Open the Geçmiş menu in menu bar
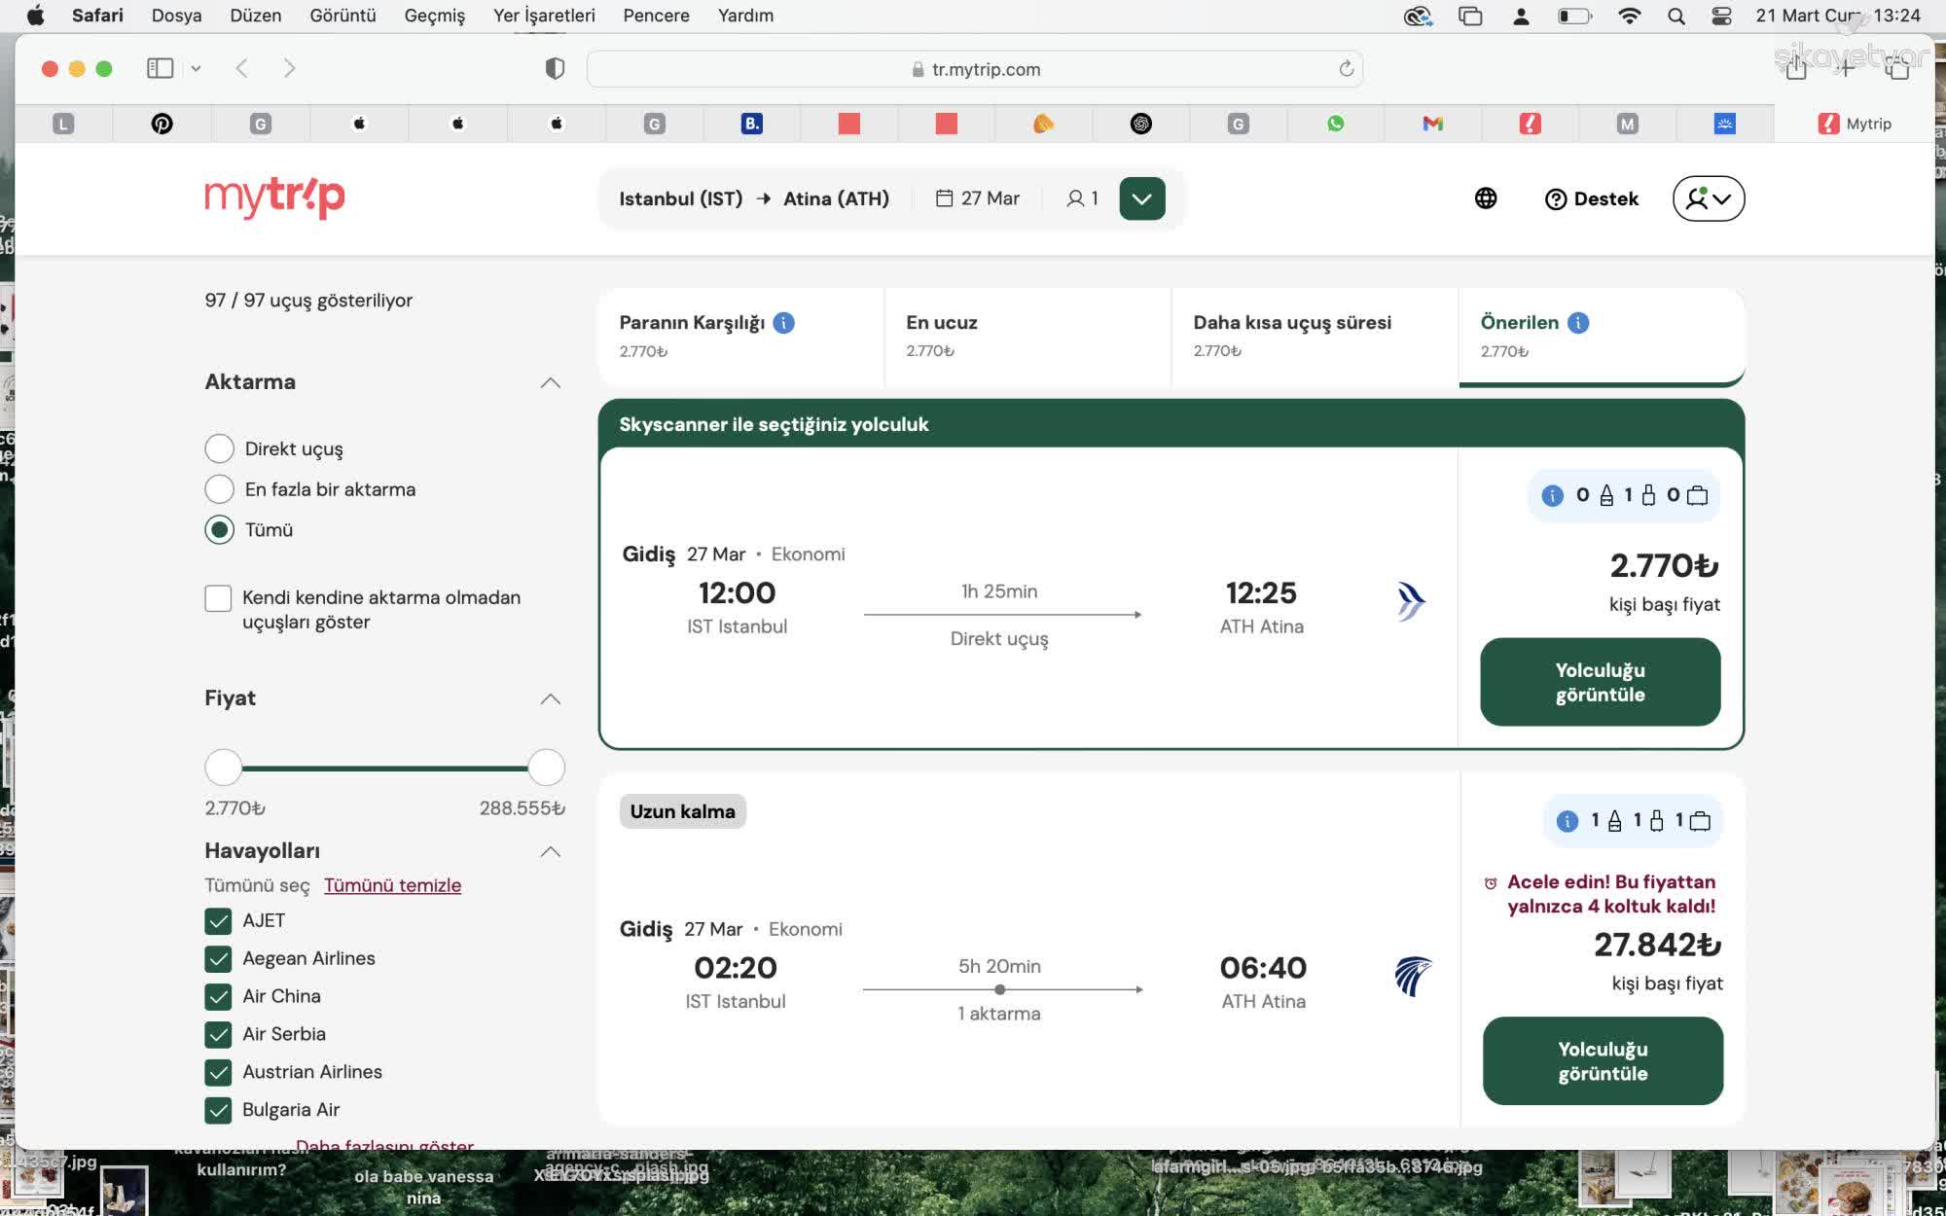The height and width of the screenshot is (1216, 1946). 433,16
